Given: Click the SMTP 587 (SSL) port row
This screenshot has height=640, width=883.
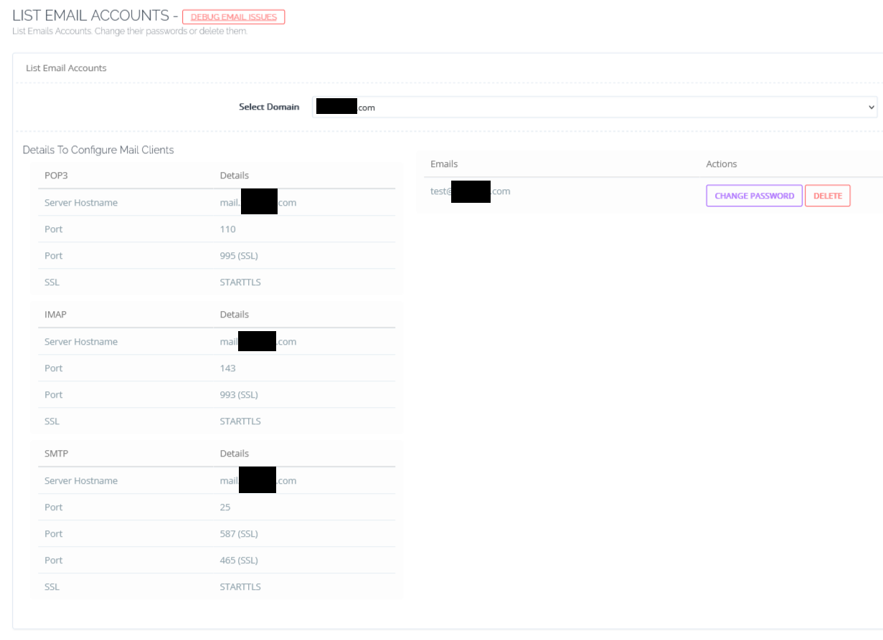Looking at the screenshot, I should click(240, 533).
